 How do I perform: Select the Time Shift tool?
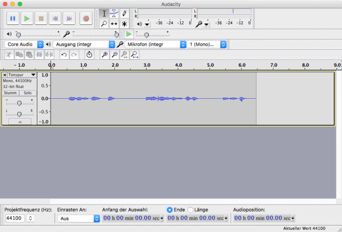click(114, 24)
